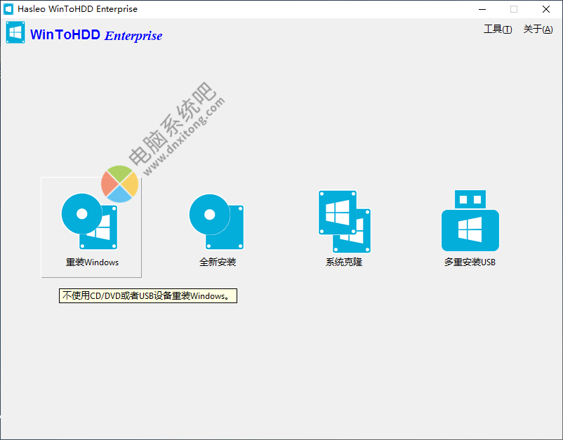Click the WinToHDD Enterprise title text
563x440 pixels.
[x=78, y=9]
